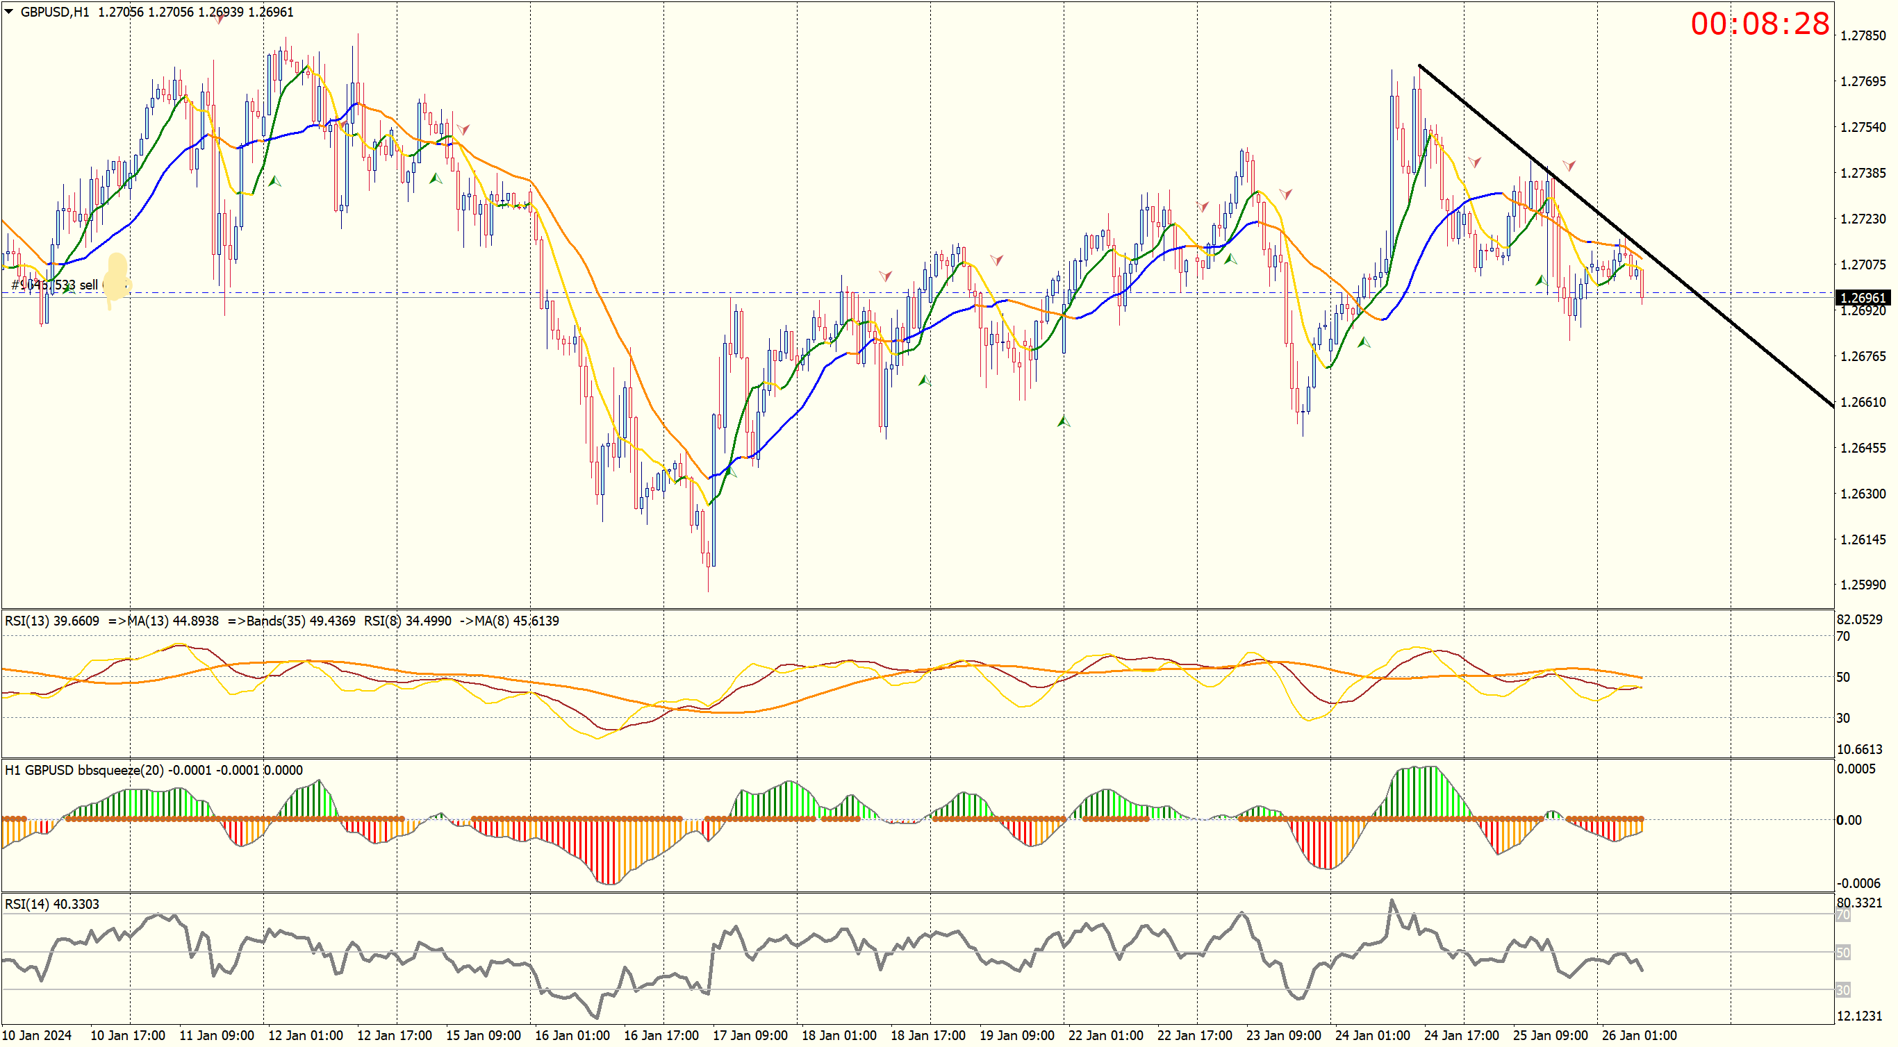The height and width of the screenshot is (1047, 1898).
Task: Click the black triangle beside GBPUSD,H1 title
Action: coord(9,11)
